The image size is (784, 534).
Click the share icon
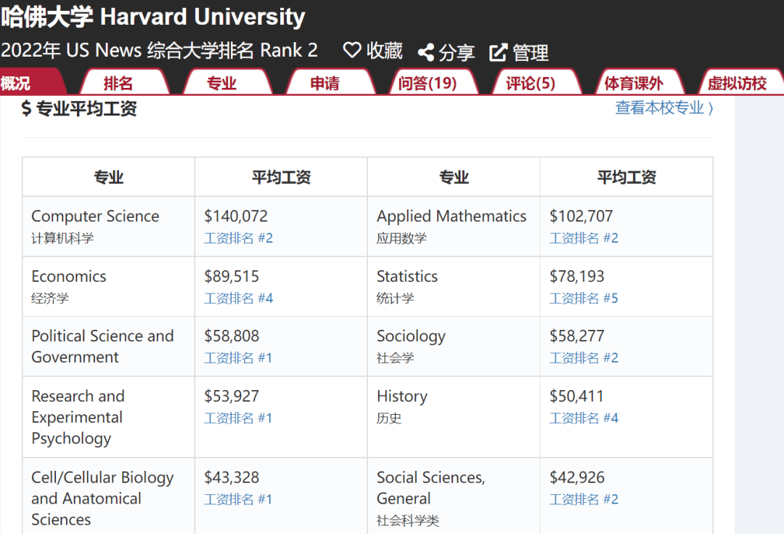[x=426, y=52]
